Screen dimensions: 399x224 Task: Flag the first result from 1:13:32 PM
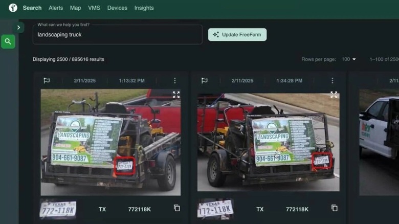47,81
